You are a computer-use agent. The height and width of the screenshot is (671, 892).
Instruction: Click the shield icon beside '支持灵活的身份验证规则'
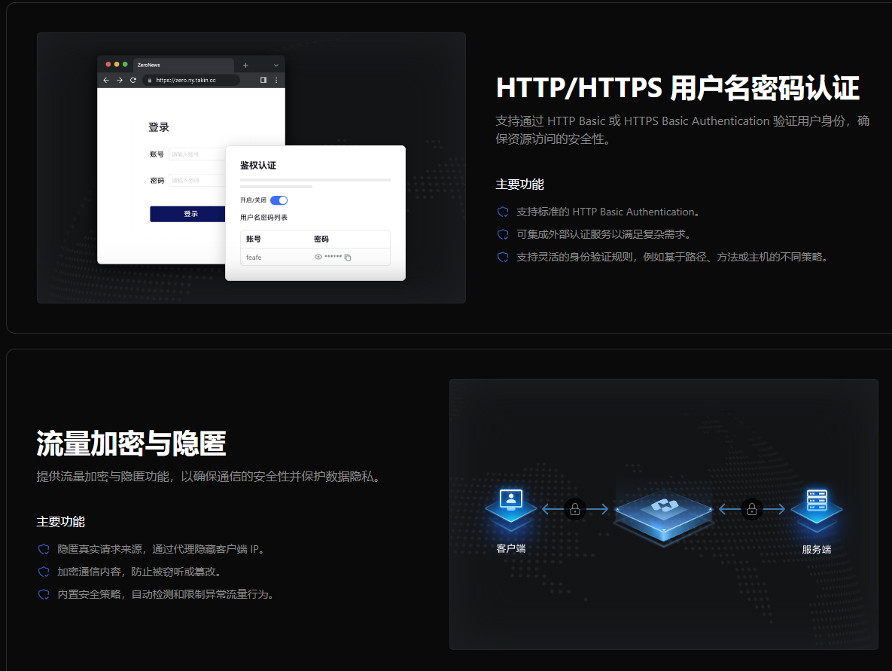click(x=503, y=258)
